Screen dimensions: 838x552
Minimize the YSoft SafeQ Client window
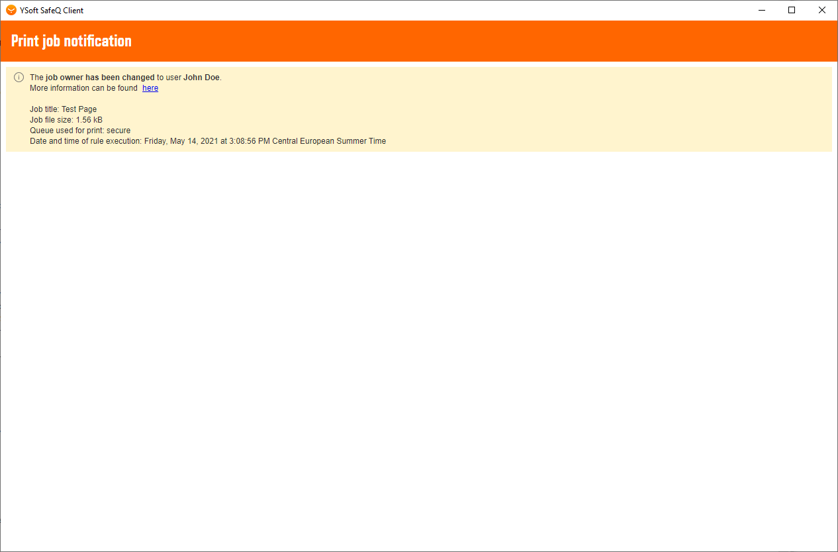tap(761, 10)
